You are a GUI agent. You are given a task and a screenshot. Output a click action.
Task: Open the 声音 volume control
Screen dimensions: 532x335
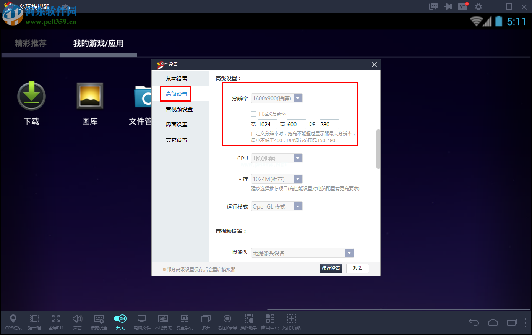[78, 322]
